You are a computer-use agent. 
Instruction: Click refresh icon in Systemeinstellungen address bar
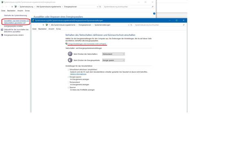(131, 25)
